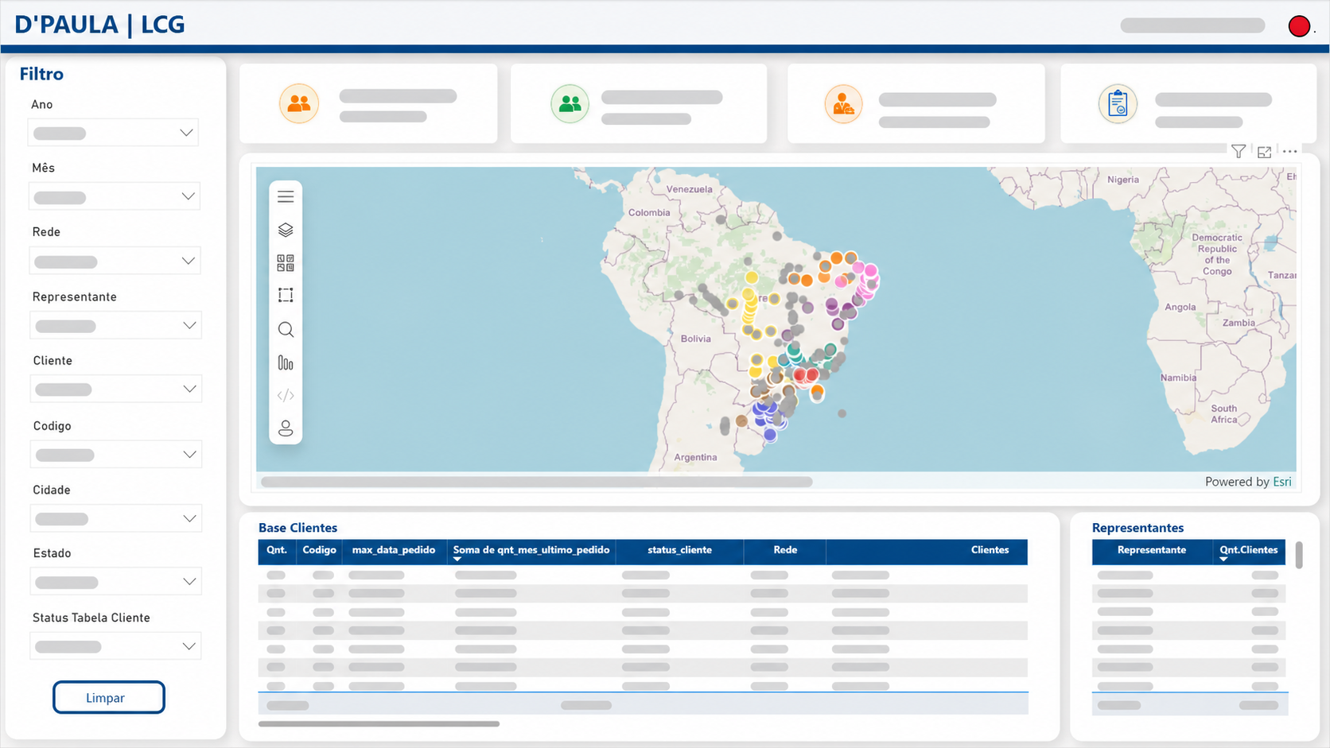Open the map search magnifier tool
1330x748 pixels.
click(286, 329)
